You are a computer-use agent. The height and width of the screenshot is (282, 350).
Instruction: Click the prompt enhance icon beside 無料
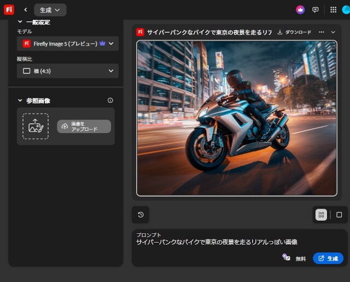click(286, 257)
